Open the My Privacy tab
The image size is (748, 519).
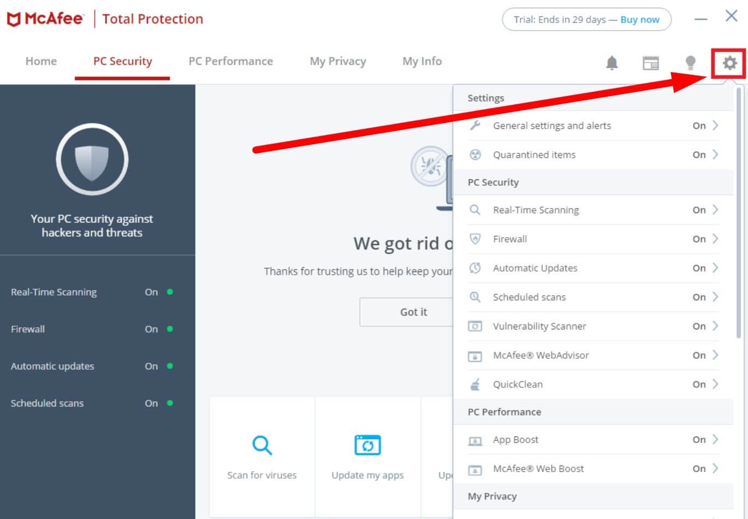[x=337, y=61]
